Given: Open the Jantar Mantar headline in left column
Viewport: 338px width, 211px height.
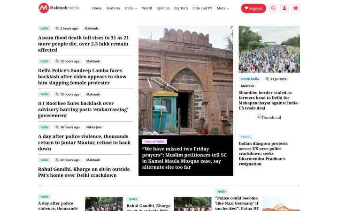Looking at the screenshot, I should [84, 143].
